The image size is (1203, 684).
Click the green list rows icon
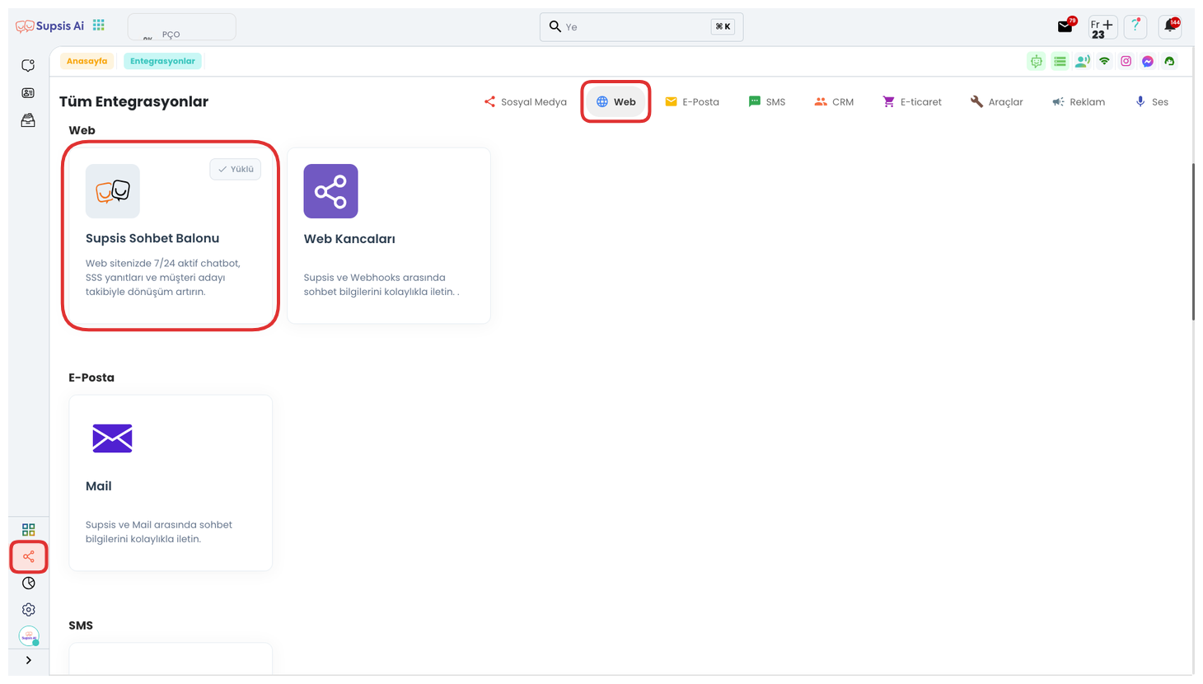1060,61
